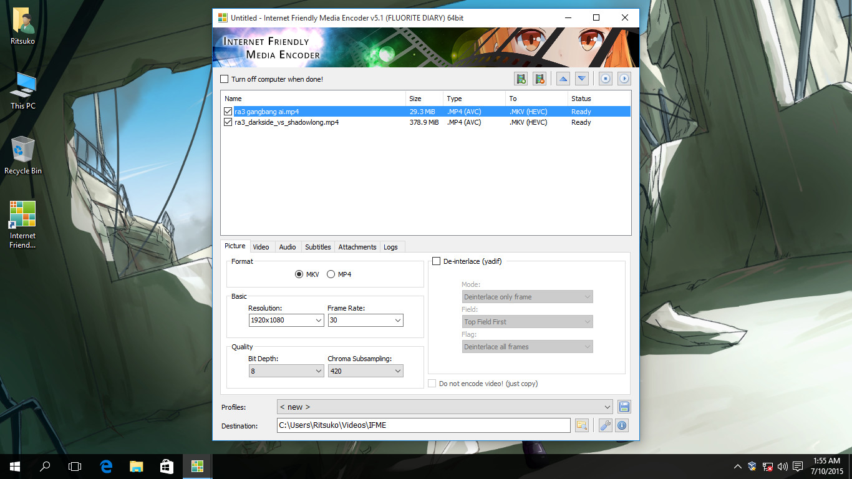Switch to the Video tab

tap(261, 247)
